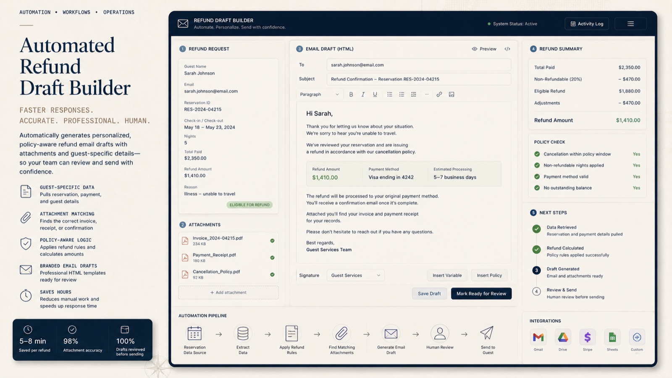Image resolution: width=672 pixels, height=378 pixels.
Task: Save the email draft
Action: (x=429, y=294)
